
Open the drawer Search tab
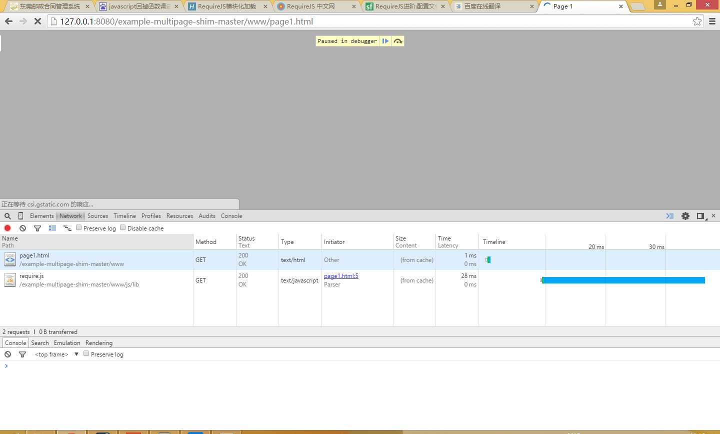pos(40,343)
